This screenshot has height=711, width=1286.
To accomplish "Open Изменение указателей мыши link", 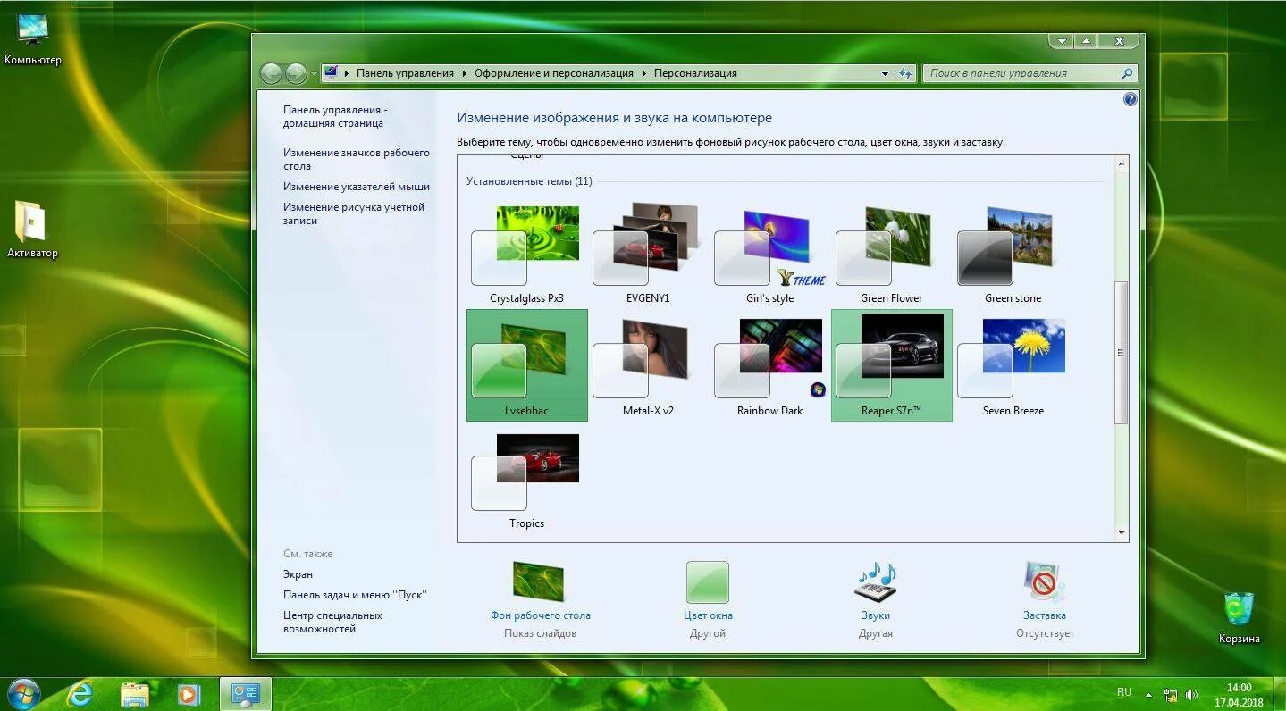I will coord(357,187).
